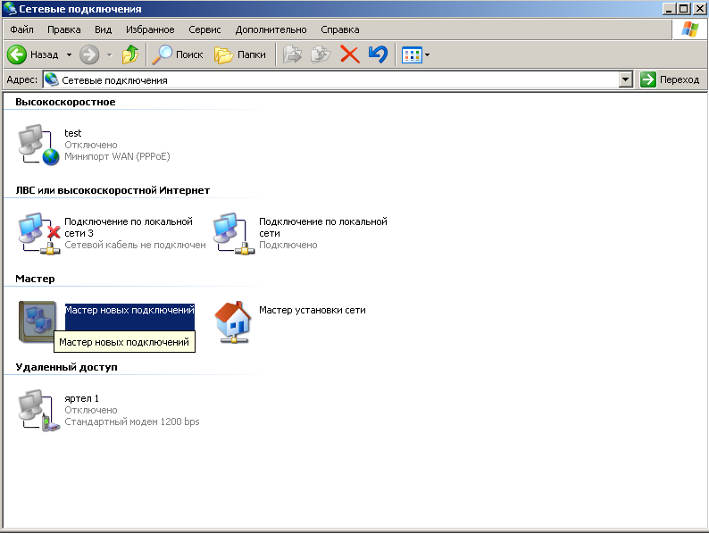Select the test PPPoE connection icon

(38, 145)
